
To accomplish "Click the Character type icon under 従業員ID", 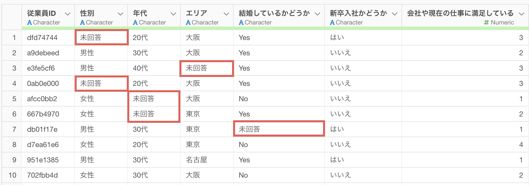I will coord(30,23).
